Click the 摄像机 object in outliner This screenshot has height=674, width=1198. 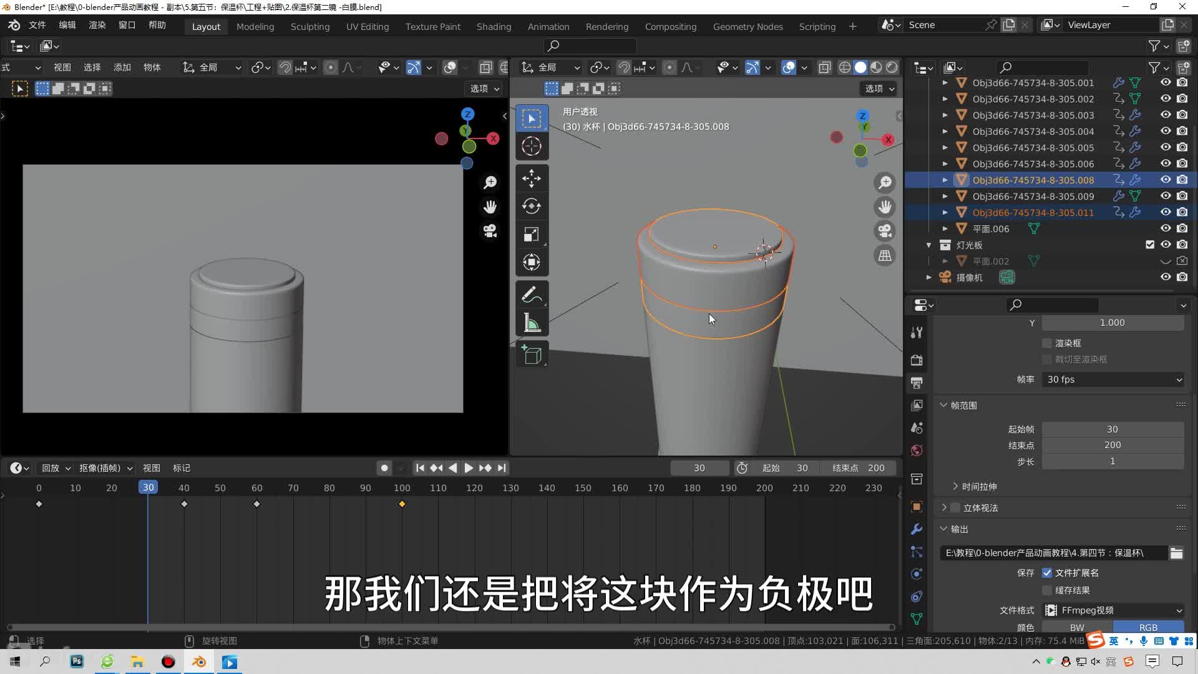[971, 277]
